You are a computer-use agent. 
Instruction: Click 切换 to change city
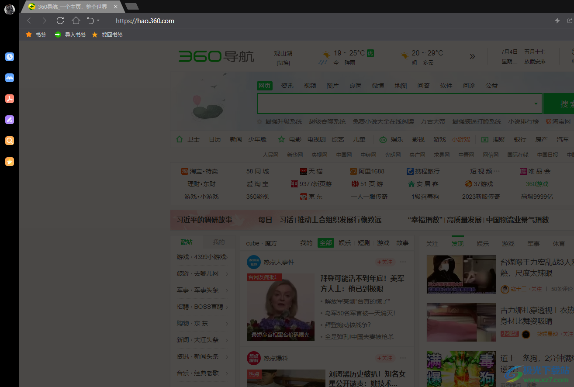(283, 63)
